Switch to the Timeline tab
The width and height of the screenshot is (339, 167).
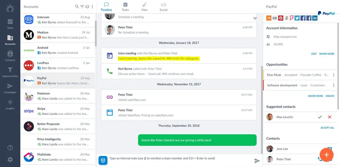(x=106, y=7)
